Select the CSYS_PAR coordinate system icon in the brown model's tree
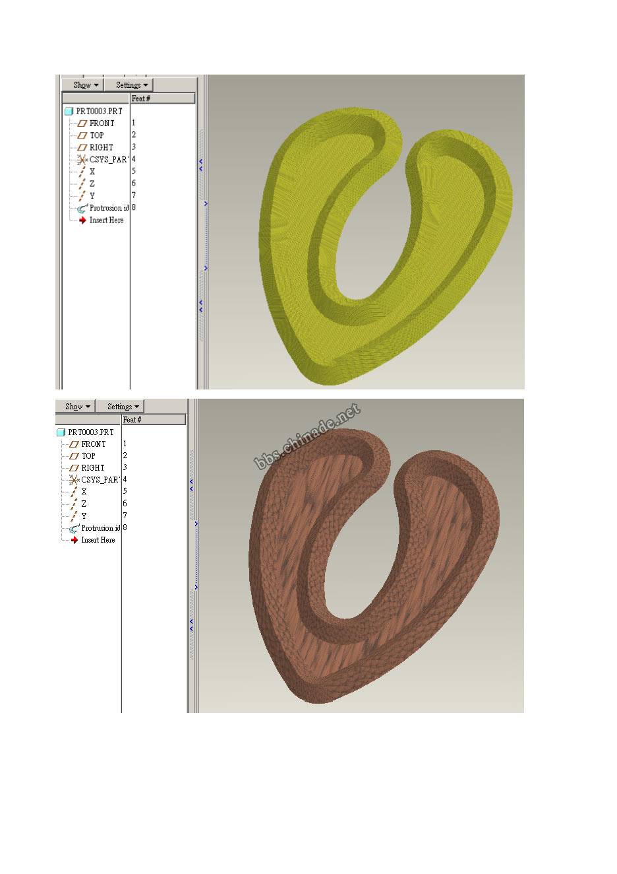 click(x=74, y=480)
